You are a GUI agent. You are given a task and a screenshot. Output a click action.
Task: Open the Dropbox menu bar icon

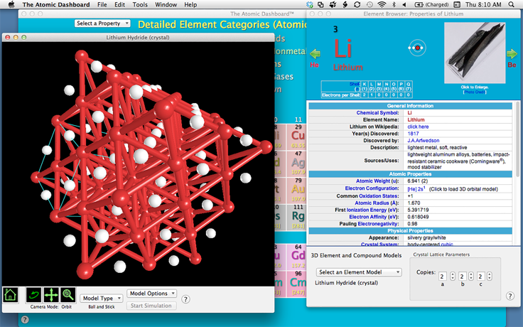pyautogui.click(x=310, y=4)
